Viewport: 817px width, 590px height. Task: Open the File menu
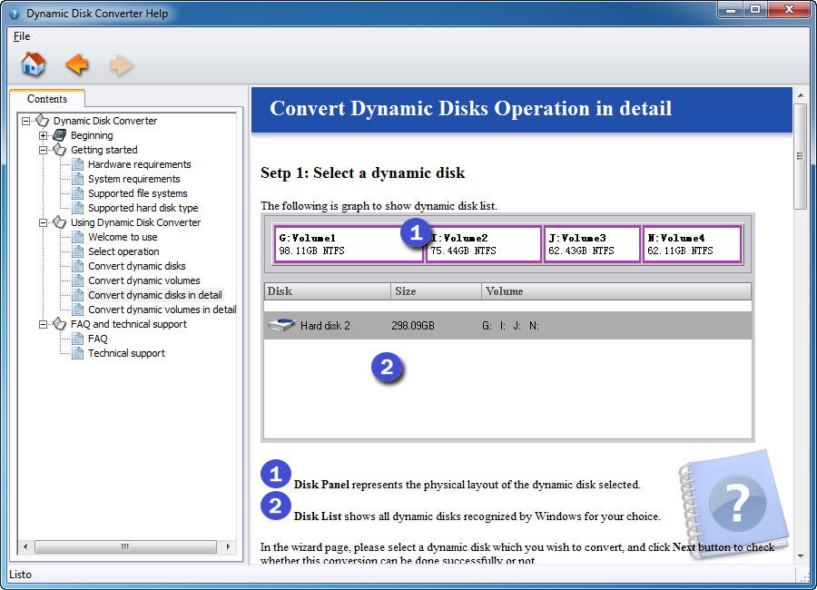[22, 36]
